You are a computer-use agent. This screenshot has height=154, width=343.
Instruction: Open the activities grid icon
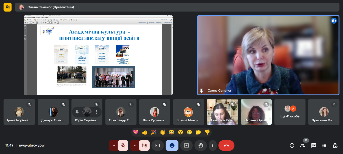click(324, 145)
